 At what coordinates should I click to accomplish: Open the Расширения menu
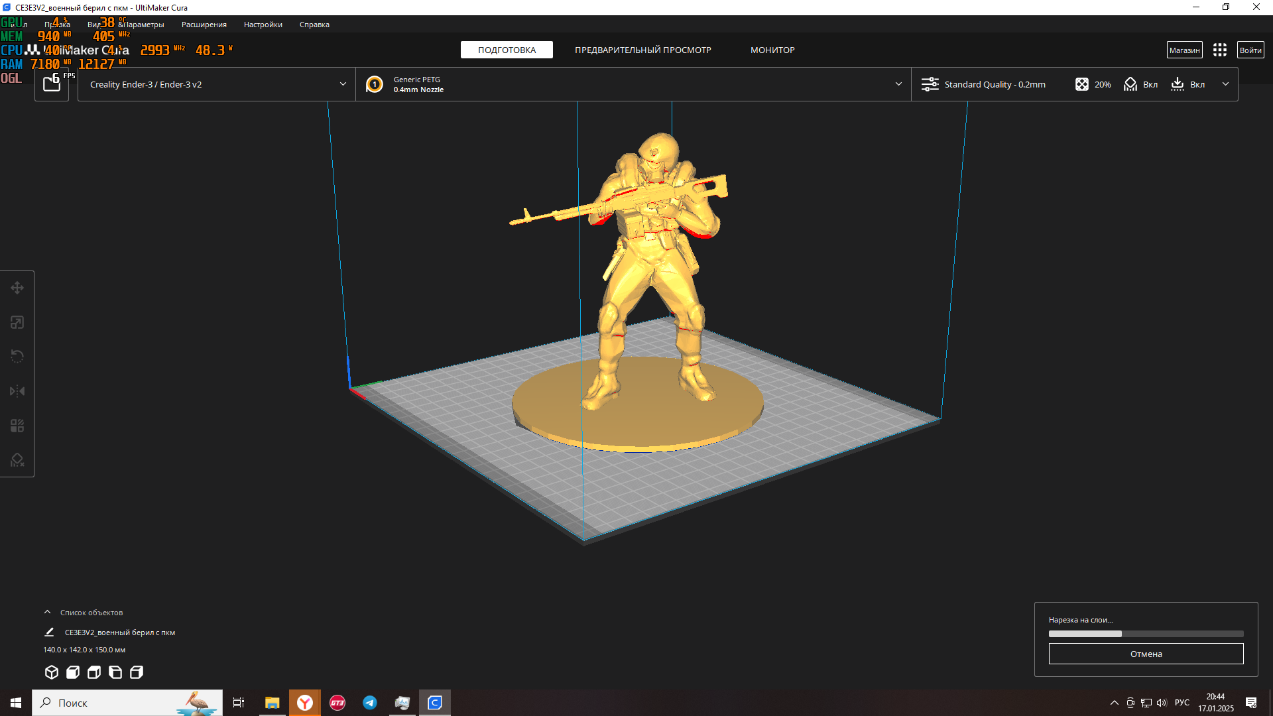click(x=204, y=25)
